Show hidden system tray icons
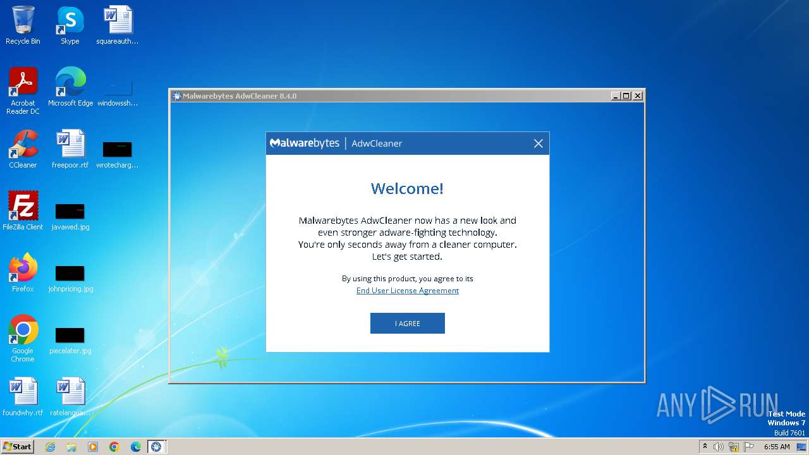The height and width of the screenshot is (455, 809). tap(705, 447)
